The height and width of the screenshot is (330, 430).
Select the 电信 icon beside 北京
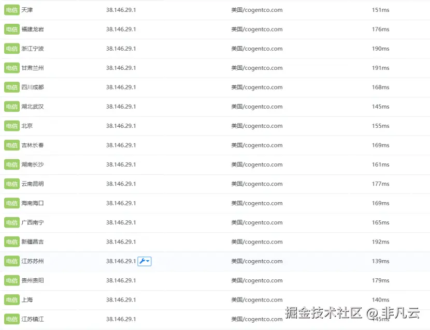tap(11, 126)
